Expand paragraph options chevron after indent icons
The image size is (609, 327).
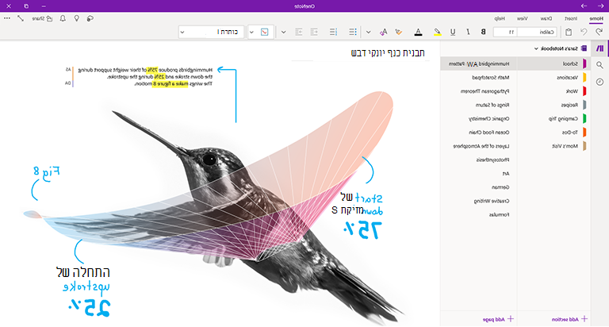[x=284, y=32]
